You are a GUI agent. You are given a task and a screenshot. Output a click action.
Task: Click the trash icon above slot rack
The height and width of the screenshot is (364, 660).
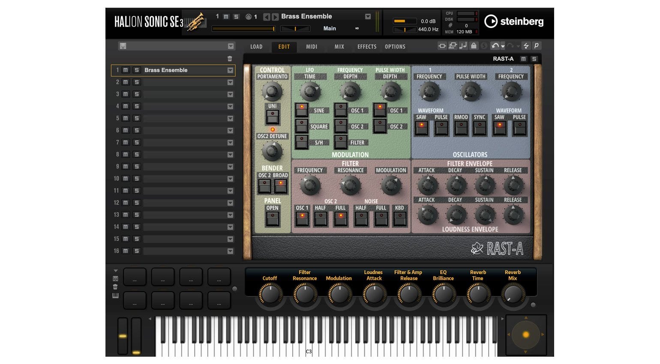(230, 59)
